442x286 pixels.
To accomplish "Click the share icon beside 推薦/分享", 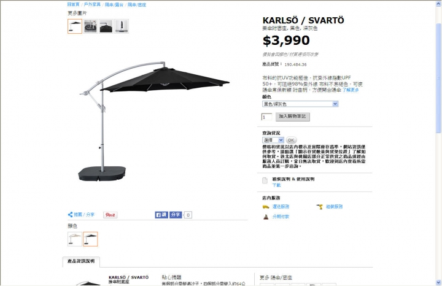I will 70,215.
